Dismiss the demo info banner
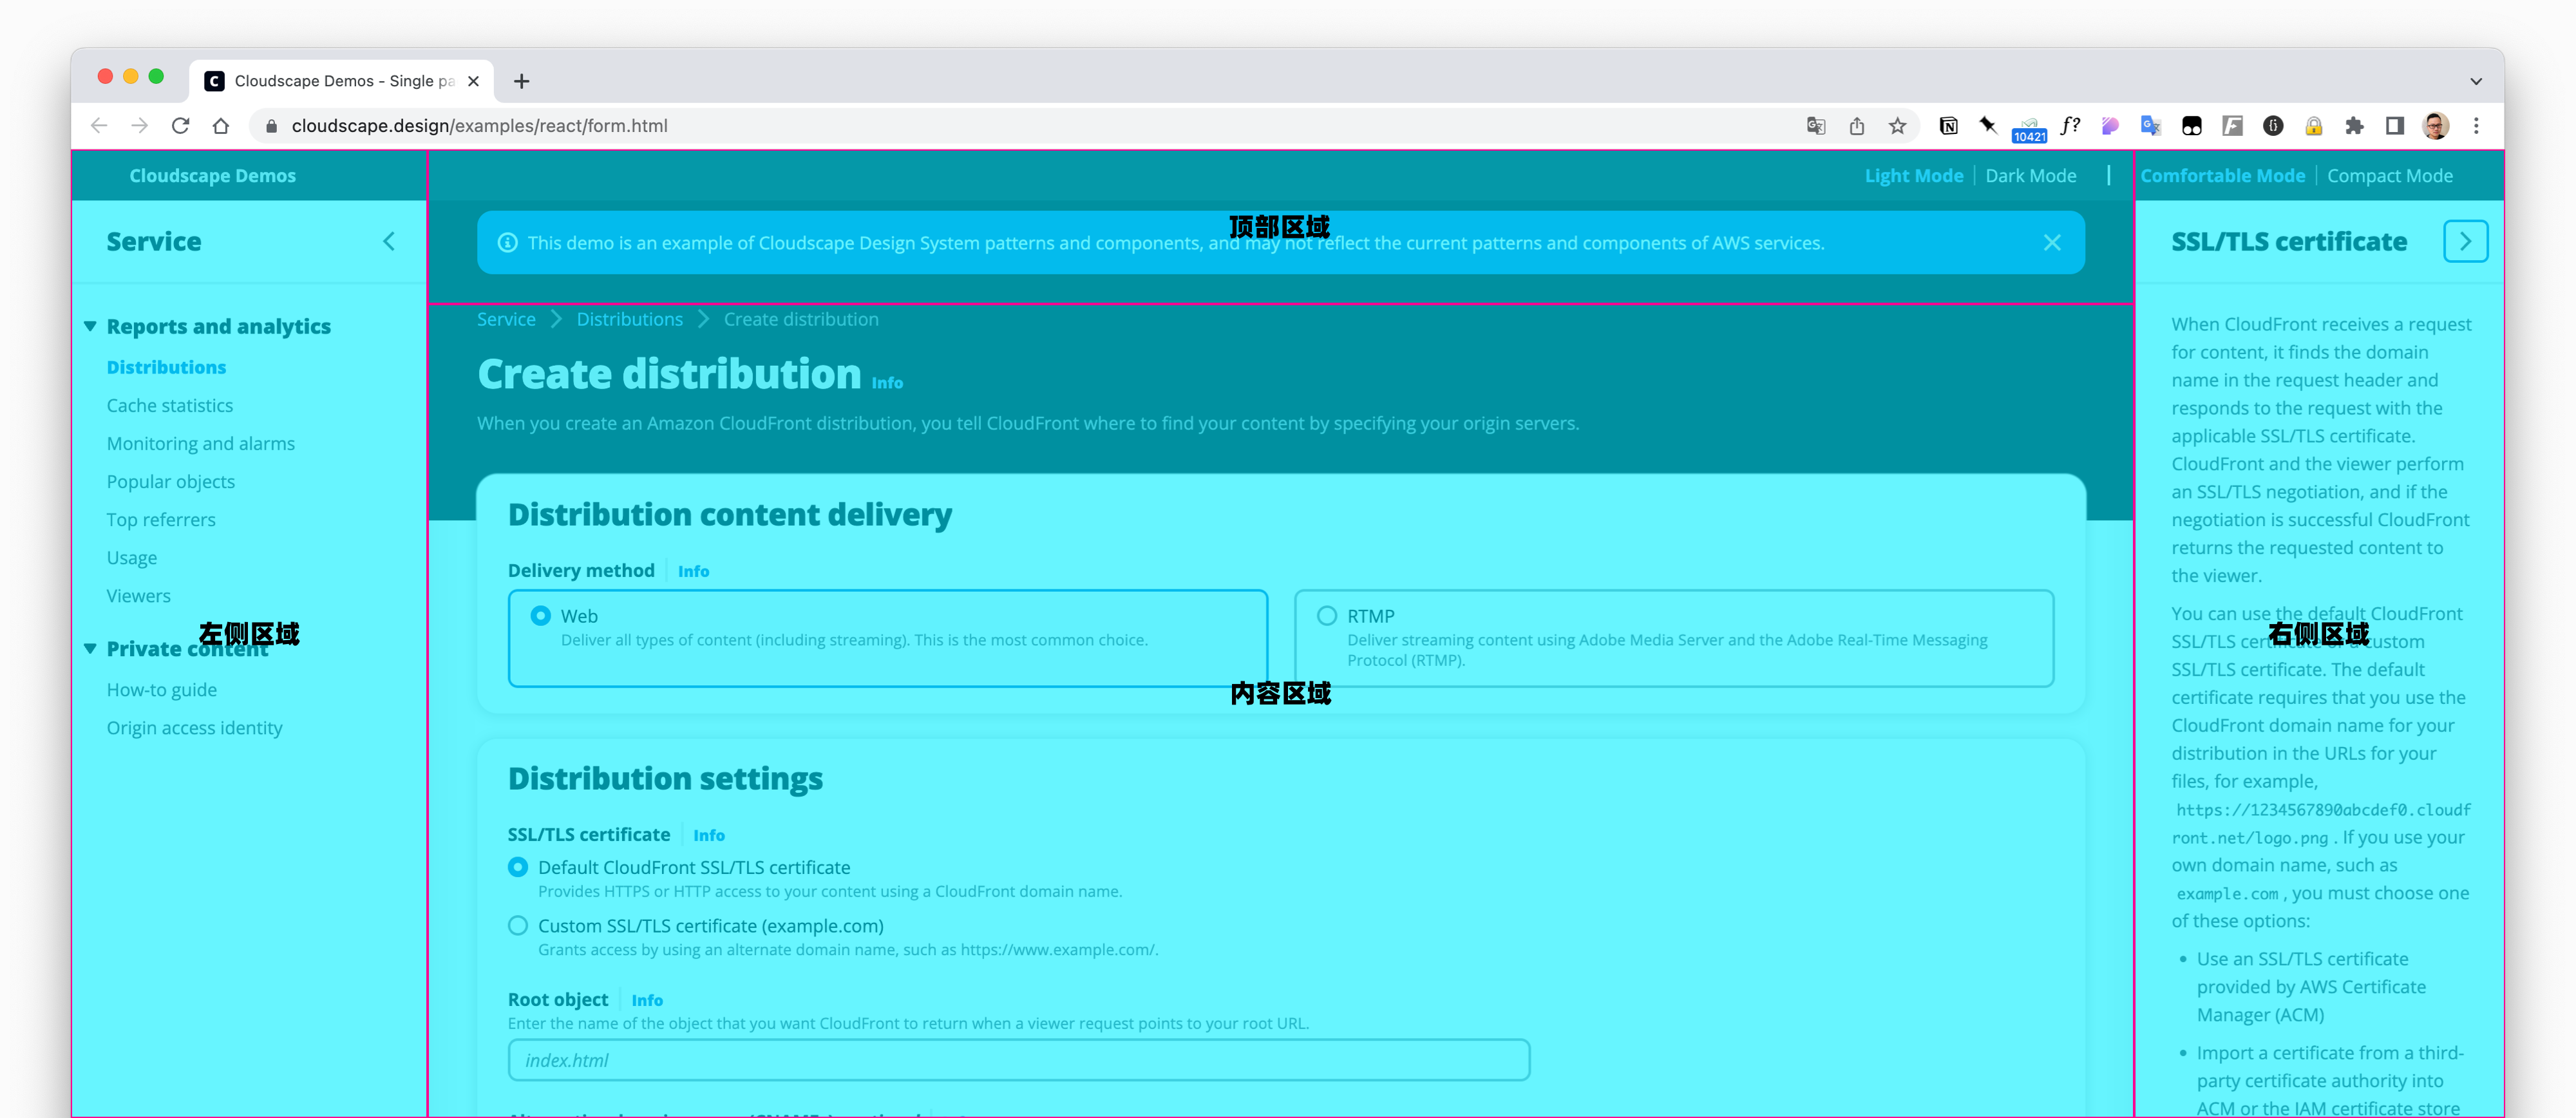 pyautogui.click(x=2052, y=242)
